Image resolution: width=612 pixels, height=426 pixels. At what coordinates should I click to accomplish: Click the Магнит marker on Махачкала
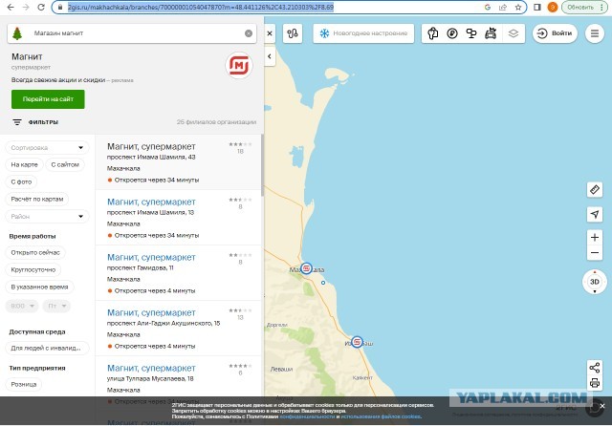click(306, 268)
